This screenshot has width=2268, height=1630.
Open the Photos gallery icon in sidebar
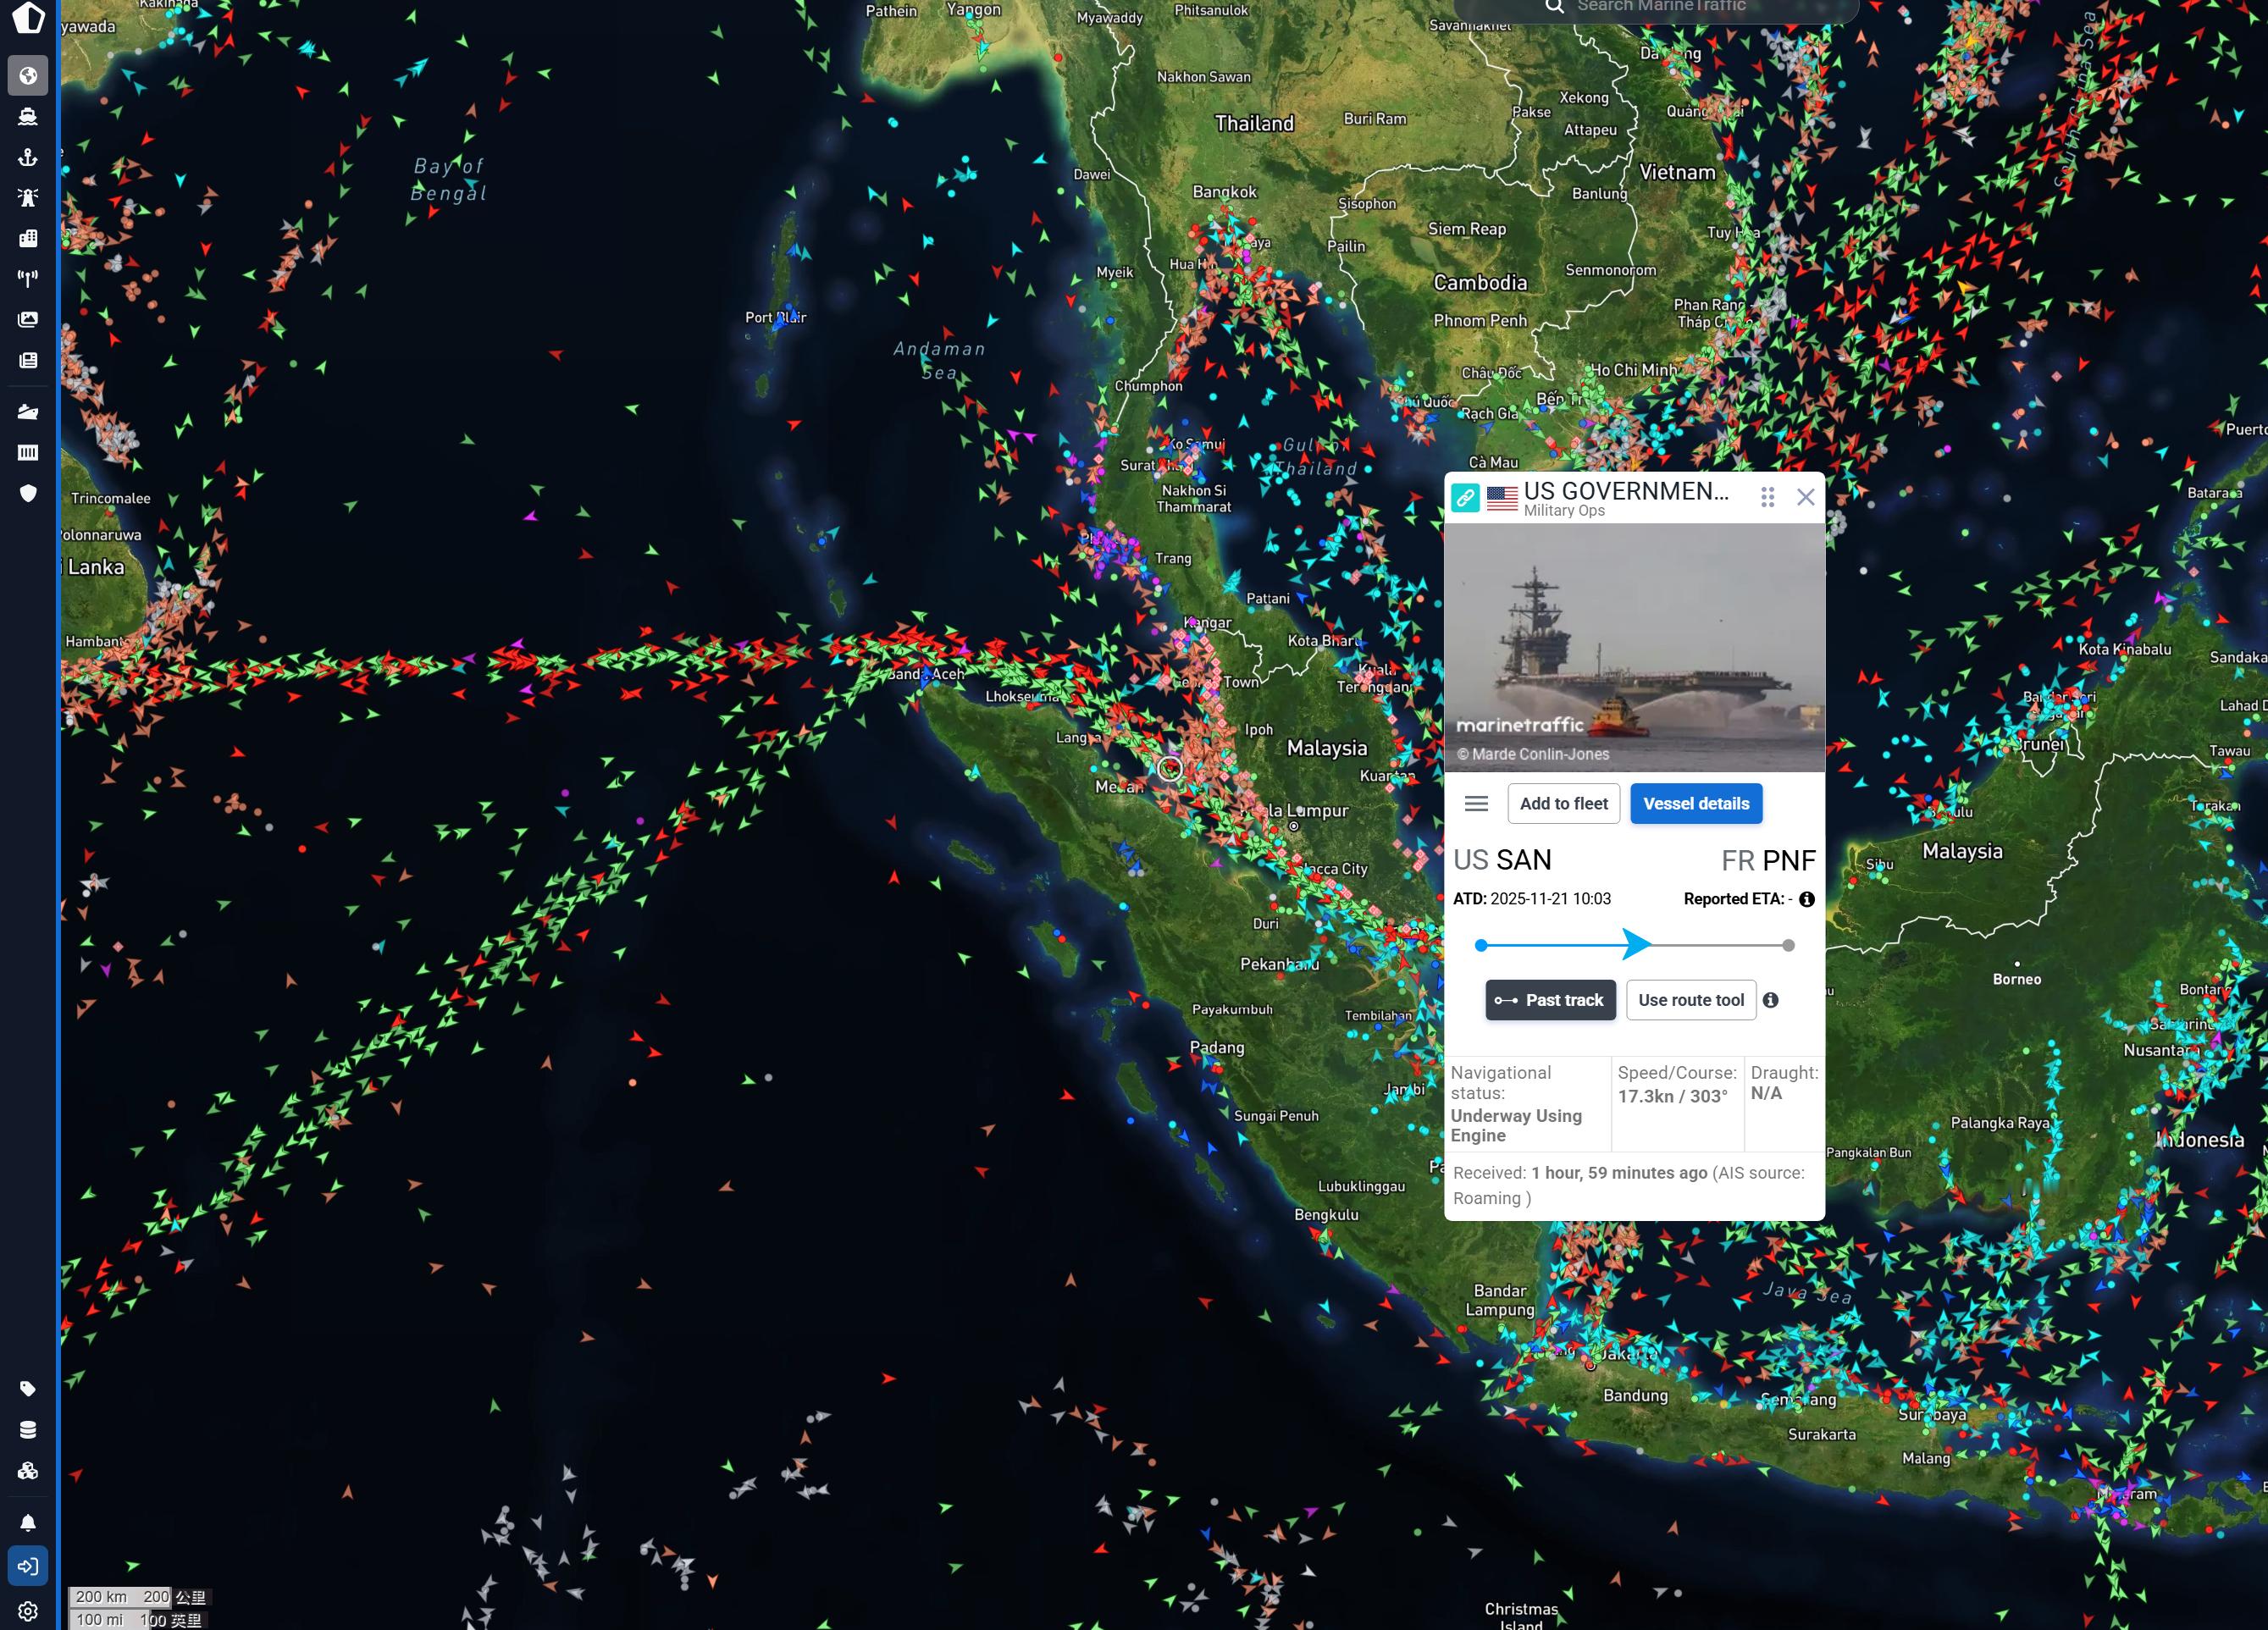click(28, 319)
